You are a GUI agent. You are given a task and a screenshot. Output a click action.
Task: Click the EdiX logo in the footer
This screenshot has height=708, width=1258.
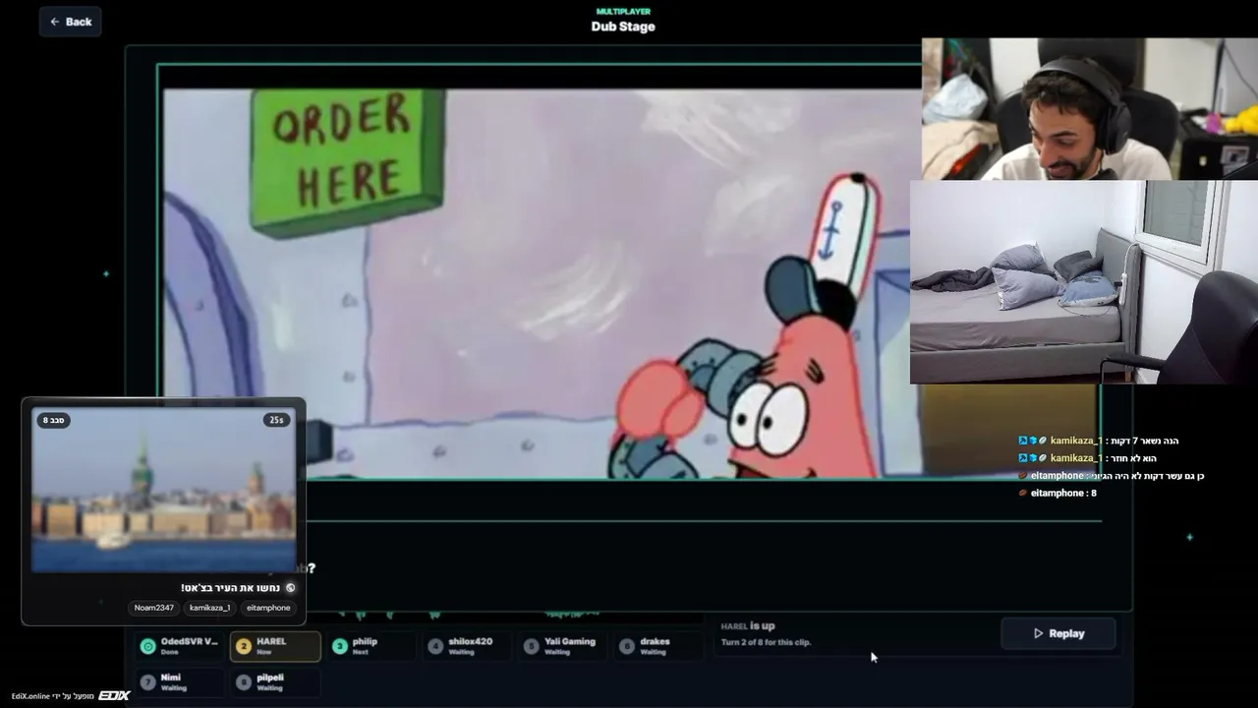click(x=114, y=695)
